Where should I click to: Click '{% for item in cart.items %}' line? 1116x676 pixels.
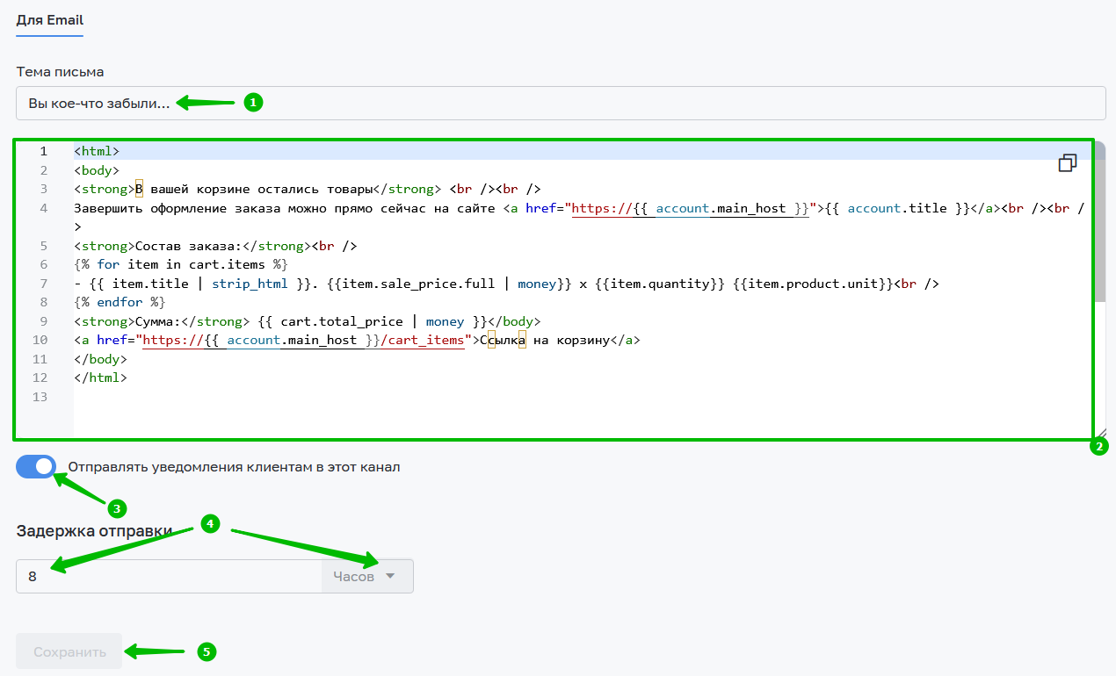(180, 264)
